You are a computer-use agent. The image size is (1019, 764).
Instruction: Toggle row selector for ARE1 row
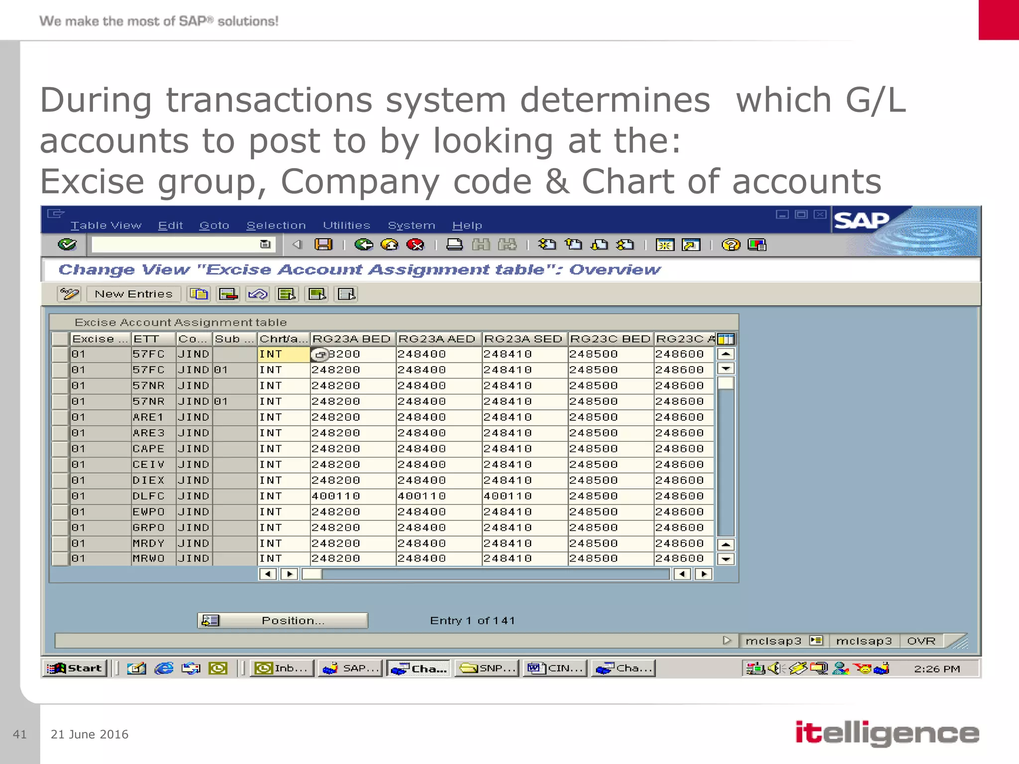60,417
